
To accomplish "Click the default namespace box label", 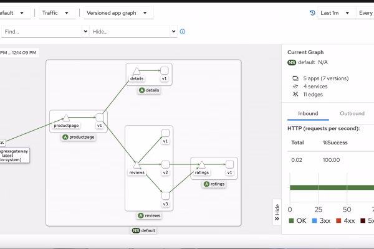I will coord(143,231).
